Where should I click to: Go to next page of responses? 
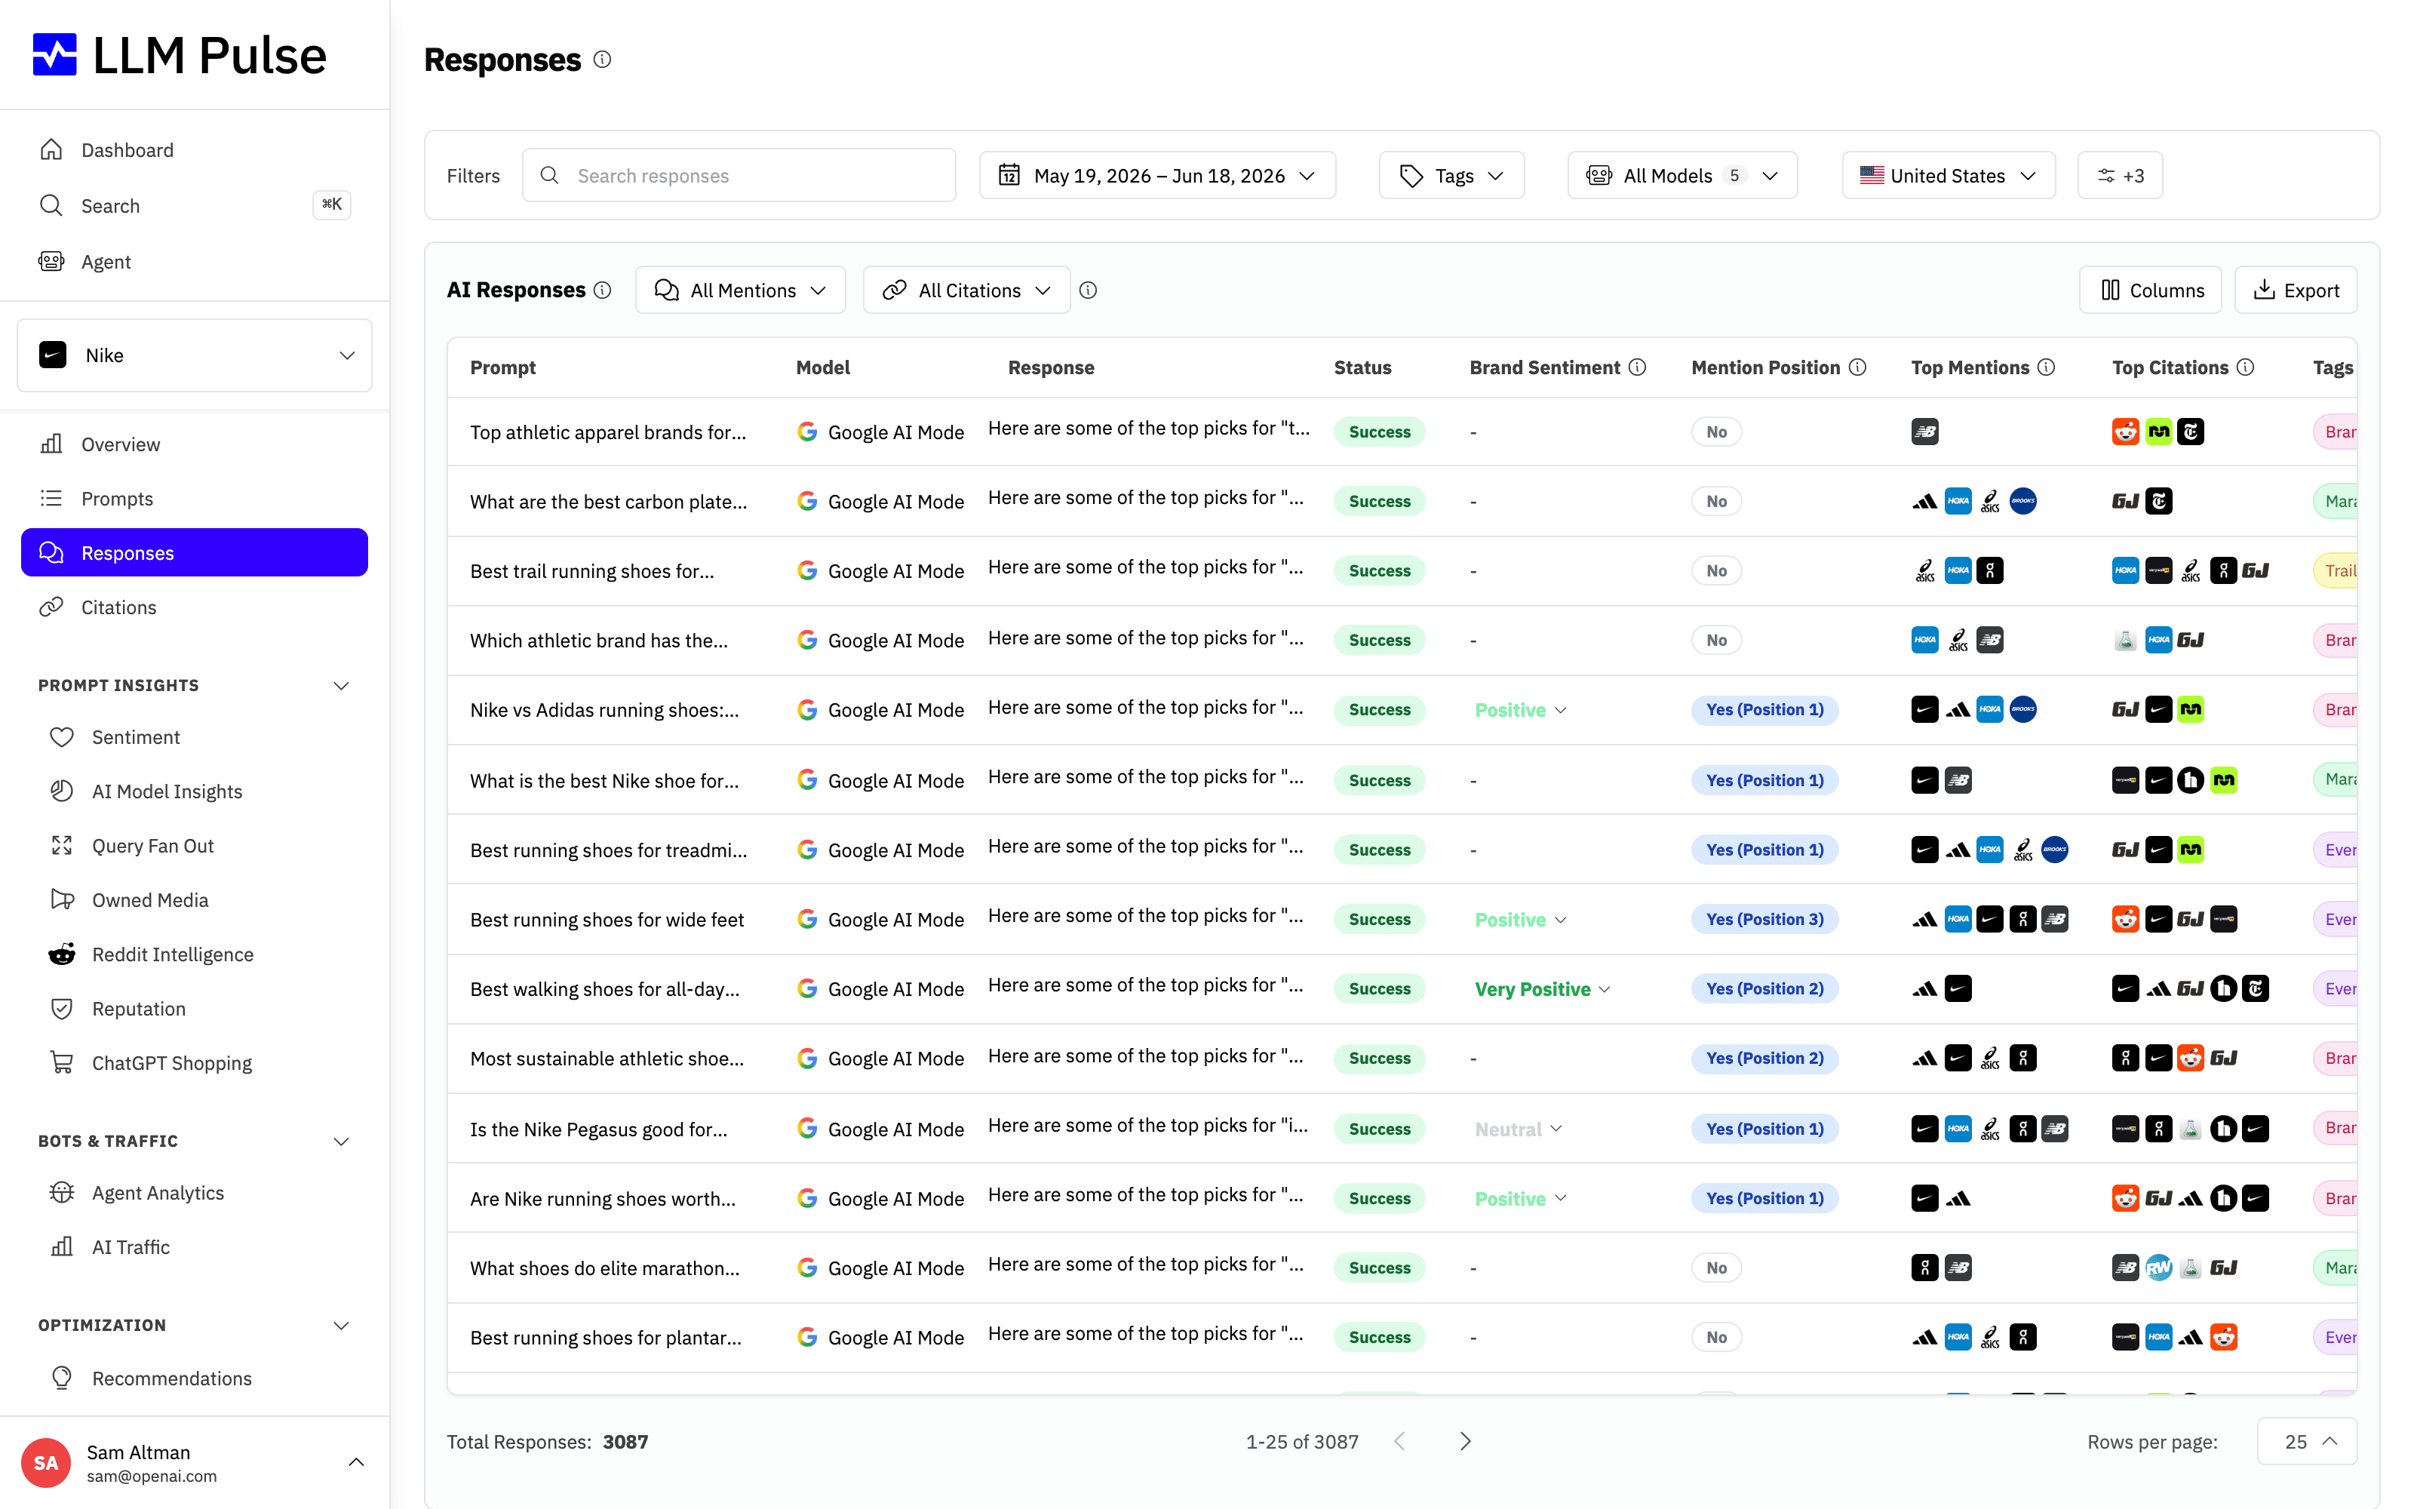1464,1441
